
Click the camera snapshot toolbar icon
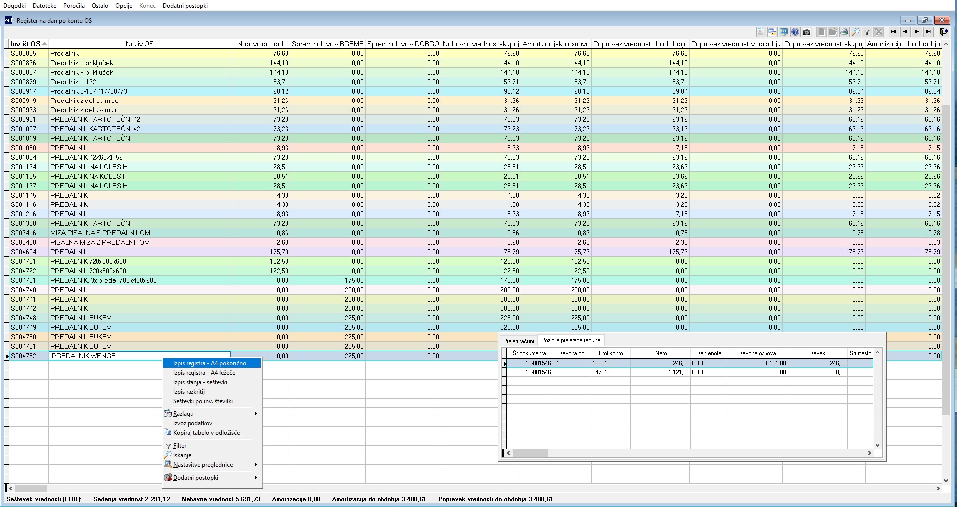807,32
